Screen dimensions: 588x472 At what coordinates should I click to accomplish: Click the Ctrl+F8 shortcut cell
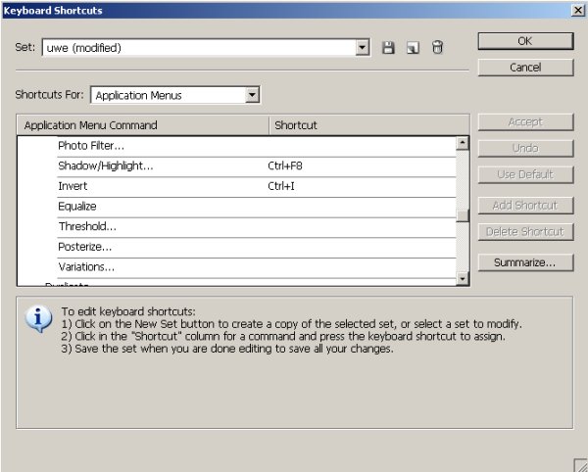(285, 165)
